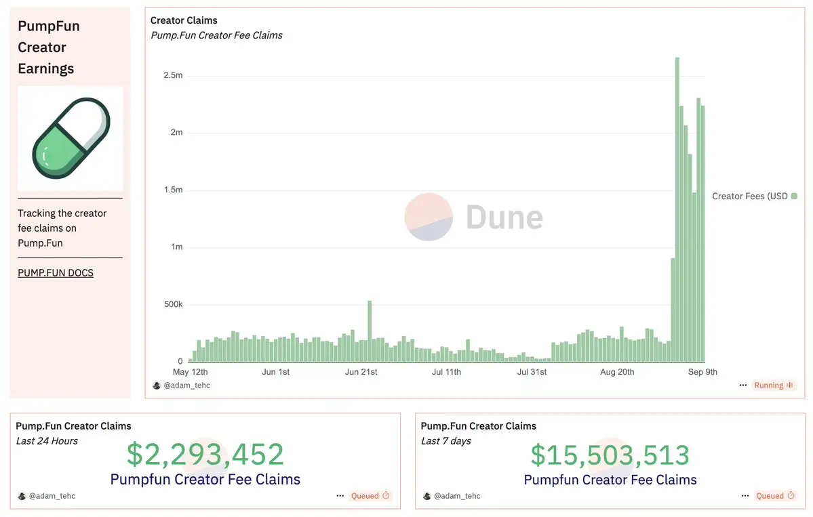The image size is (813, 517).
Task: Click the Jun 1st axis label
Action: click(x=276, y=372)
